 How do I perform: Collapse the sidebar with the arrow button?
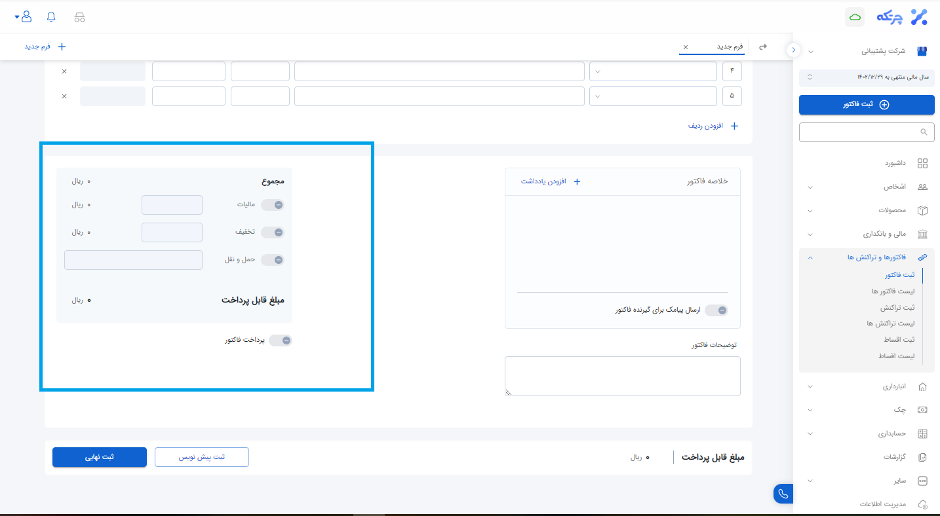click(793, 50)
